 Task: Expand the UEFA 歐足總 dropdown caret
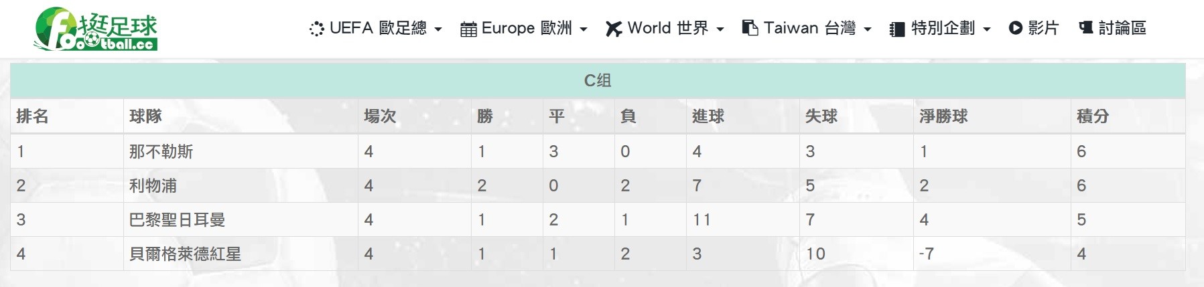pos(438,29)
